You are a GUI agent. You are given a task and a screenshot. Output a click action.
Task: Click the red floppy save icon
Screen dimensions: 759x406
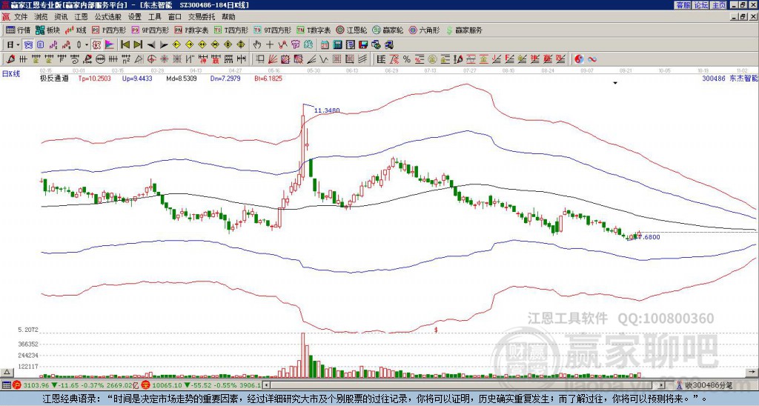click(x=363, y=45)
